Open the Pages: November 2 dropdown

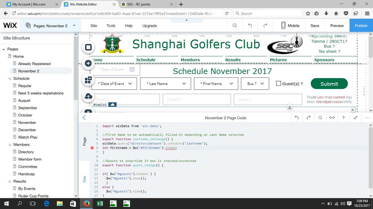tap(50, 26)
